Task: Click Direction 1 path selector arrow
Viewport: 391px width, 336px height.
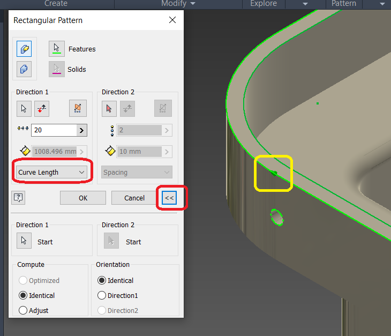Action: [24, 108]
